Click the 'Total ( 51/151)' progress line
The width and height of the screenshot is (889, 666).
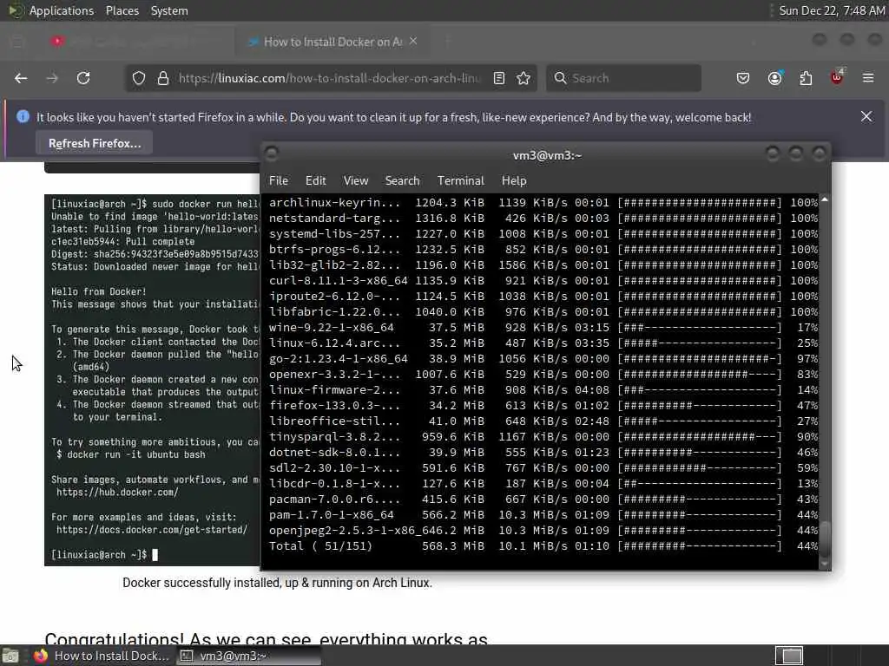(543, 546)
